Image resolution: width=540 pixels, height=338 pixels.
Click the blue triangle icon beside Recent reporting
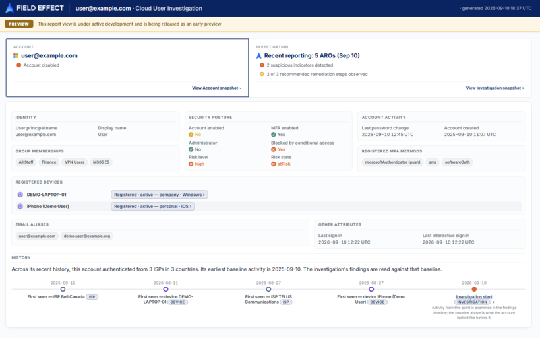click(x=259, y=55)
